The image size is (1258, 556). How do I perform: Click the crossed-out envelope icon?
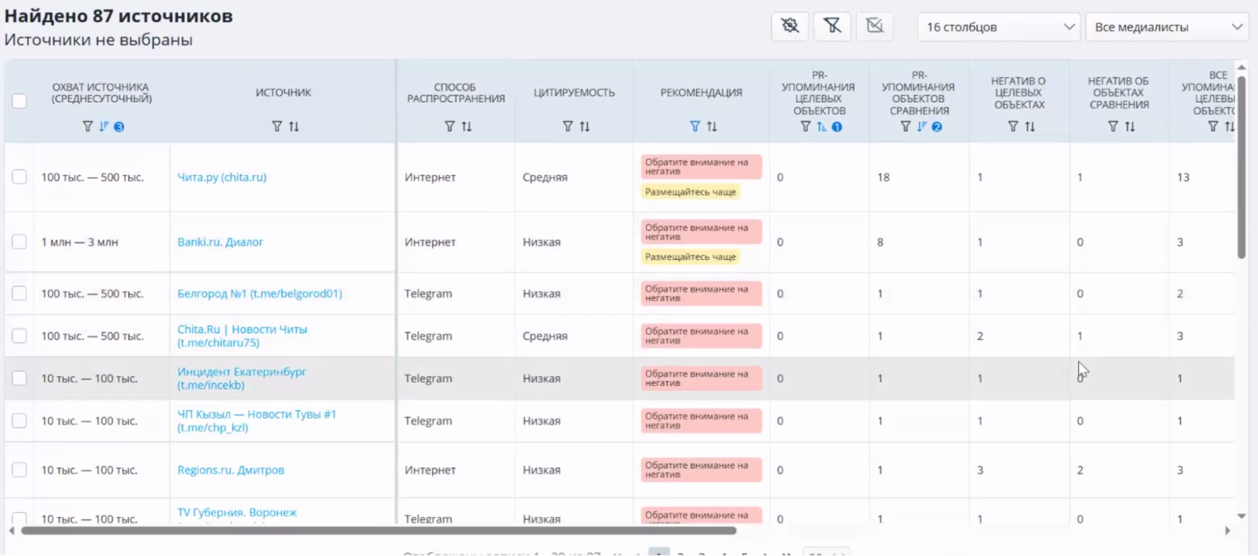875,26
